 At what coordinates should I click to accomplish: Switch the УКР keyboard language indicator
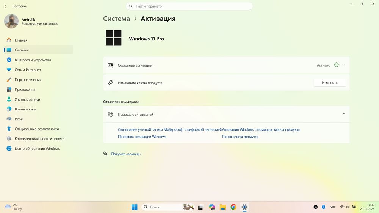pos(333,207)
